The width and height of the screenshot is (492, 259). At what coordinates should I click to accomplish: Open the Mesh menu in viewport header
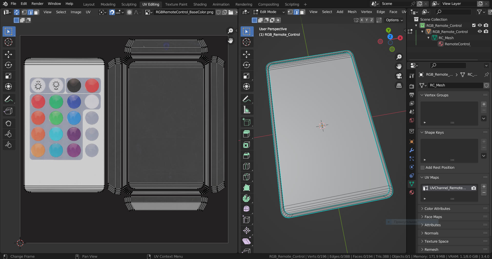(x=352, y=12)
